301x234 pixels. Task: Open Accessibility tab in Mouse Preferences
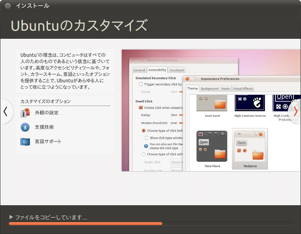(157, 70)
